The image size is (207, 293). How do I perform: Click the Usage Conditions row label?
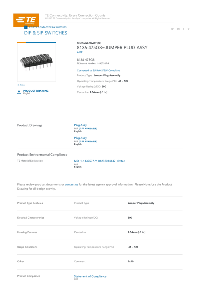(27, 247)
